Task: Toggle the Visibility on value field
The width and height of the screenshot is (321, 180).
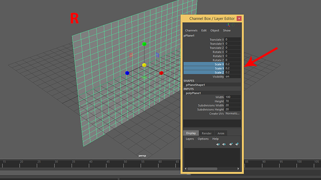Action: pos(232,76)
